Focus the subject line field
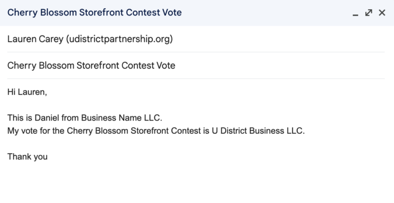Image resolution: width=394 pixels, height=203 pixels. (x=196, y=66)
